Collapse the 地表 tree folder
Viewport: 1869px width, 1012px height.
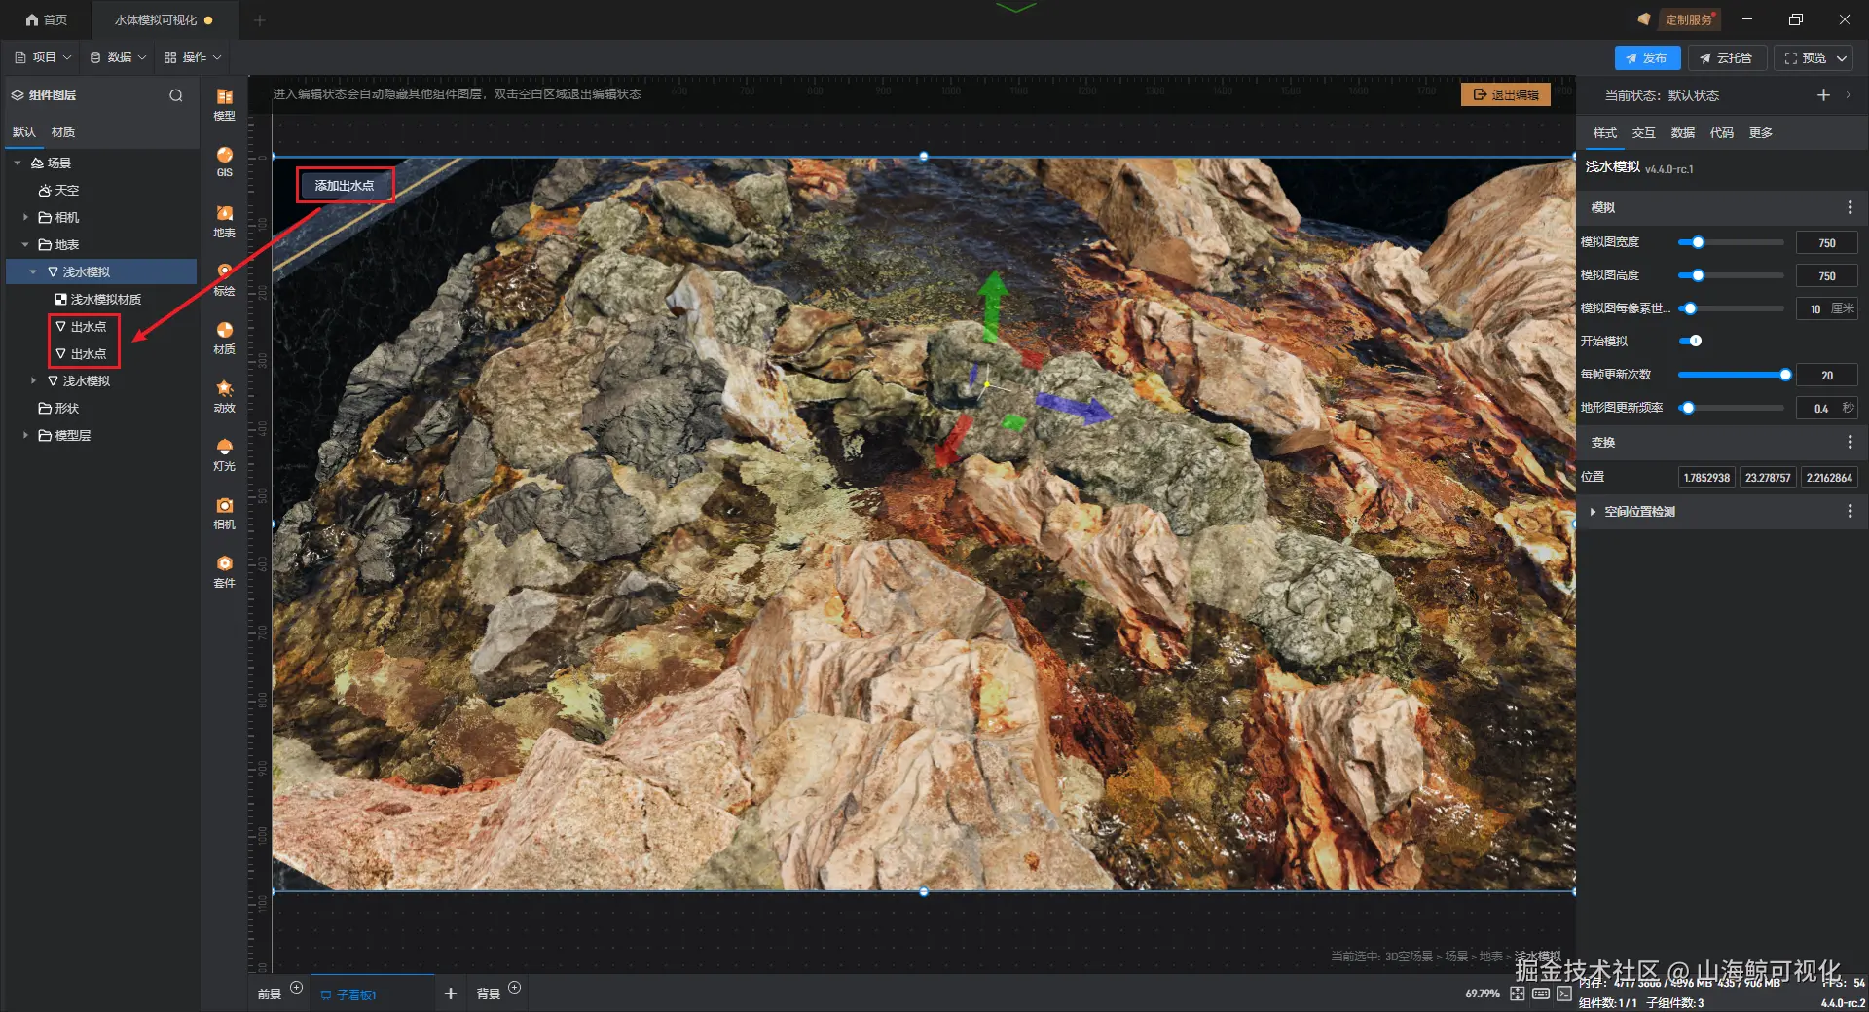pyautogui.click(x=25, y=245)
